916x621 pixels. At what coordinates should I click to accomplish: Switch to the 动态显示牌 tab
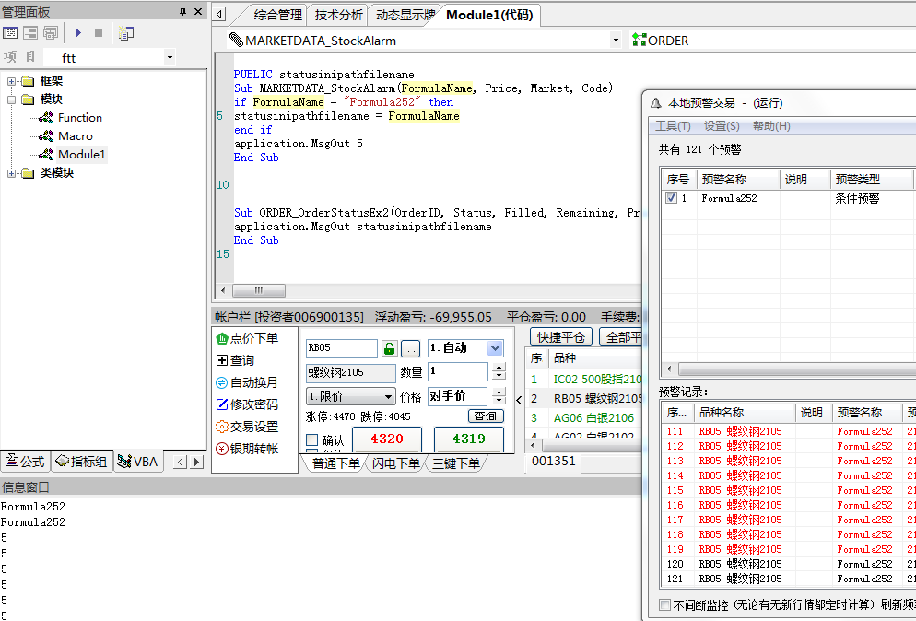pos(405,15)
